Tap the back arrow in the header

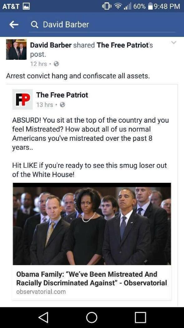[14, 25]
